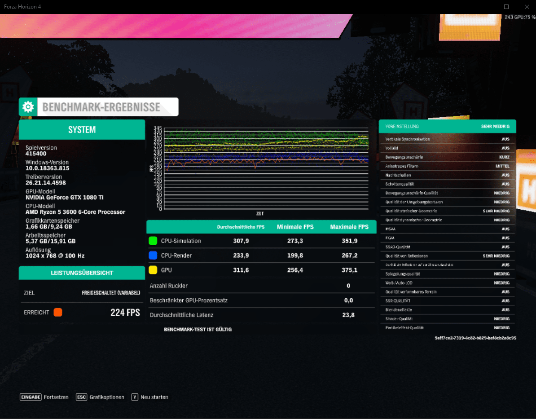Click the Spielversion 415400 entry
Screen dimensions: 536x419
[x=41, y=150]
